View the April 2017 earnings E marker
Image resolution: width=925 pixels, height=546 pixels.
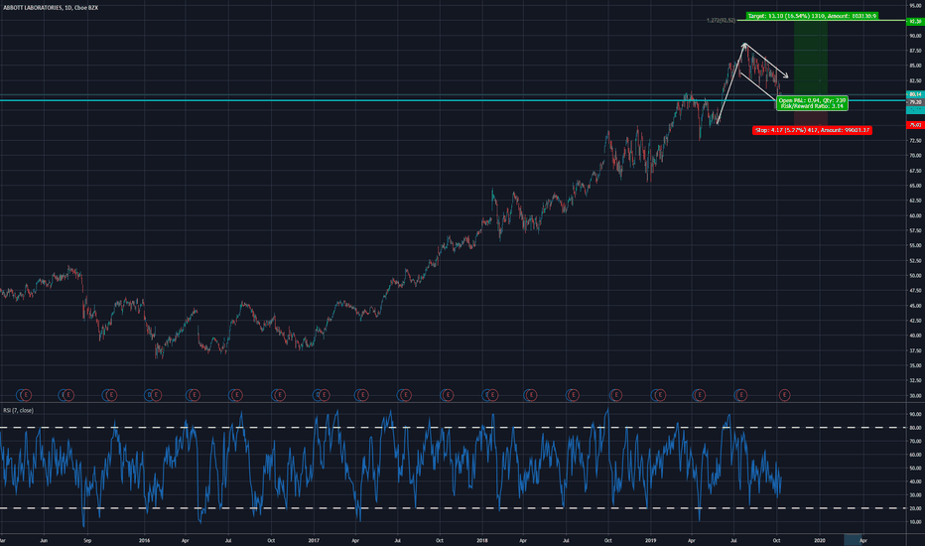[362, 395]
